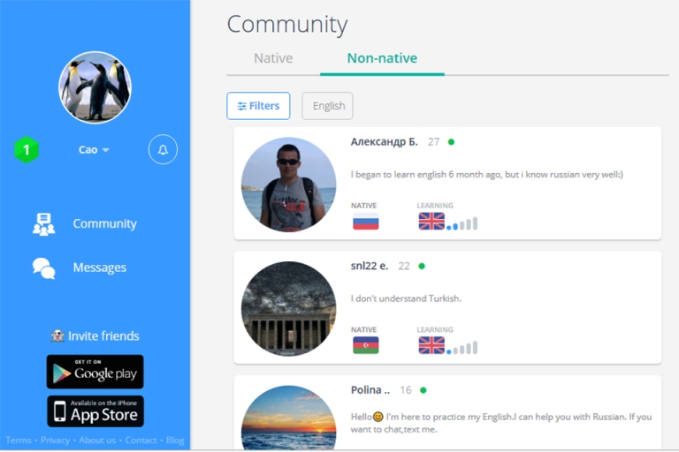This screenshot has height=452, width=679.
Task: Click age 22 on snl22's card
Action: click(404, 266)
